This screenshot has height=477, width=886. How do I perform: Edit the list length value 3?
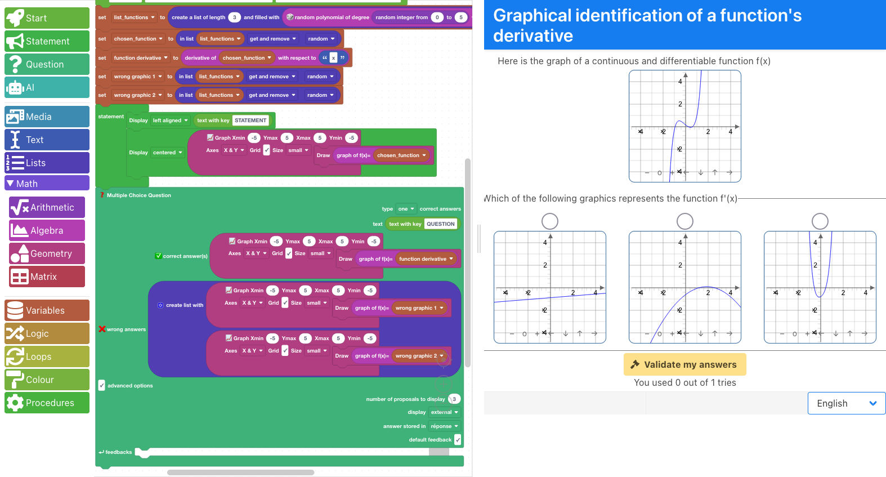click(x=235, y=17)
